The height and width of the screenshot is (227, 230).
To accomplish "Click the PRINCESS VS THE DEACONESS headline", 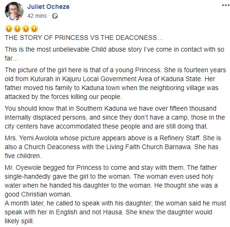I will coord(84,38).
